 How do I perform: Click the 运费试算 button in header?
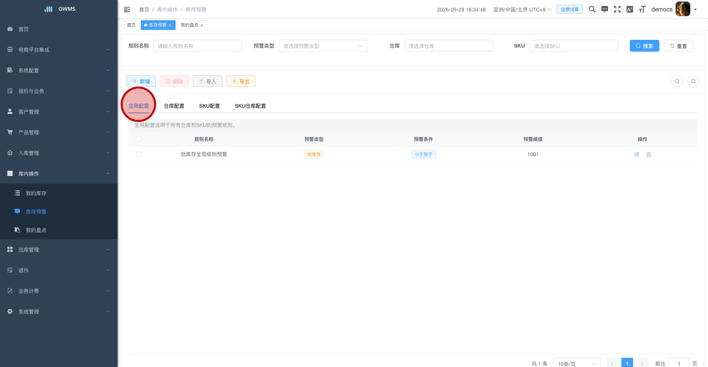[x=570, y=10]
